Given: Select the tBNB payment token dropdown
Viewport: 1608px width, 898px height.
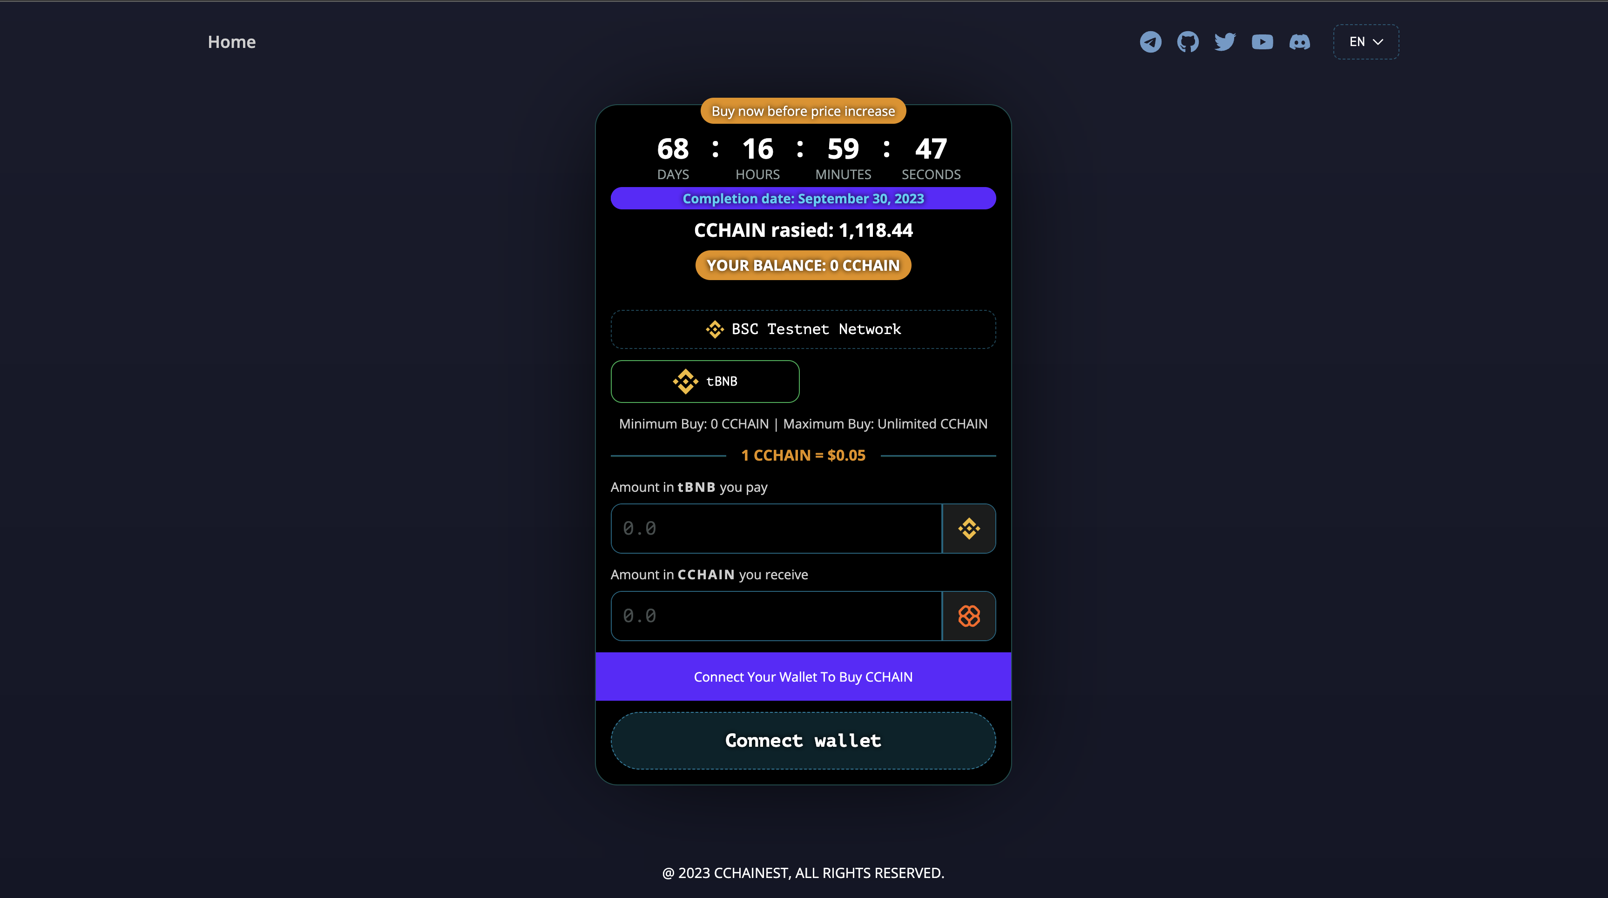Looking at the screenshot, I should tap(704, 381).
